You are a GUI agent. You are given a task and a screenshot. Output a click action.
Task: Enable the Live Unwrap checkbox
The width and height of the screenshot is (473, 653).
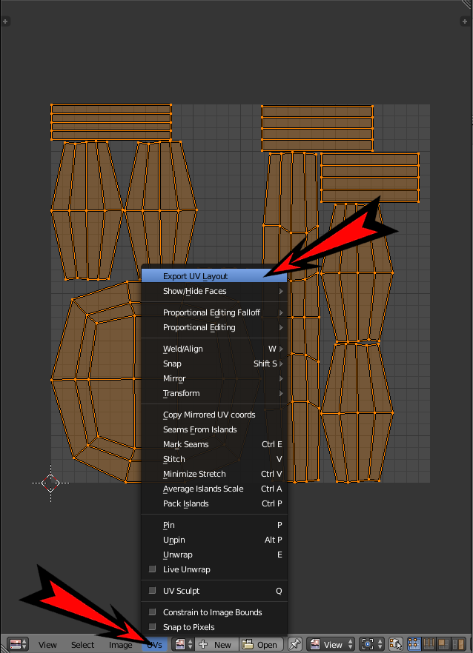tap(152, 569)
